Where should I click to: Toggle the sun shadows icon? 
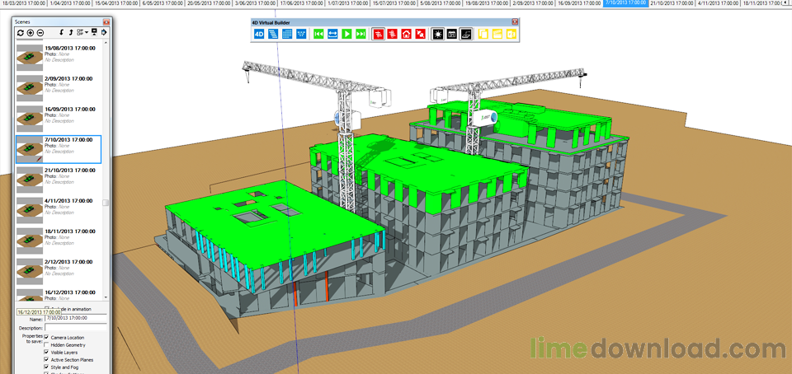click(438, 35)
